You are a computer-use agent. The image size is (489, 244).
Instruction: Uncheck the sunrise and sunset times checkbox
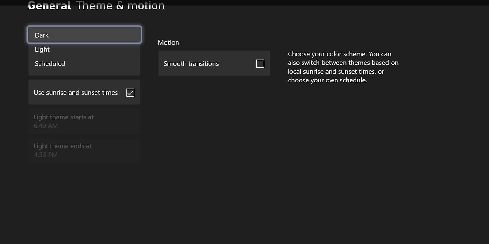(130, 93)
